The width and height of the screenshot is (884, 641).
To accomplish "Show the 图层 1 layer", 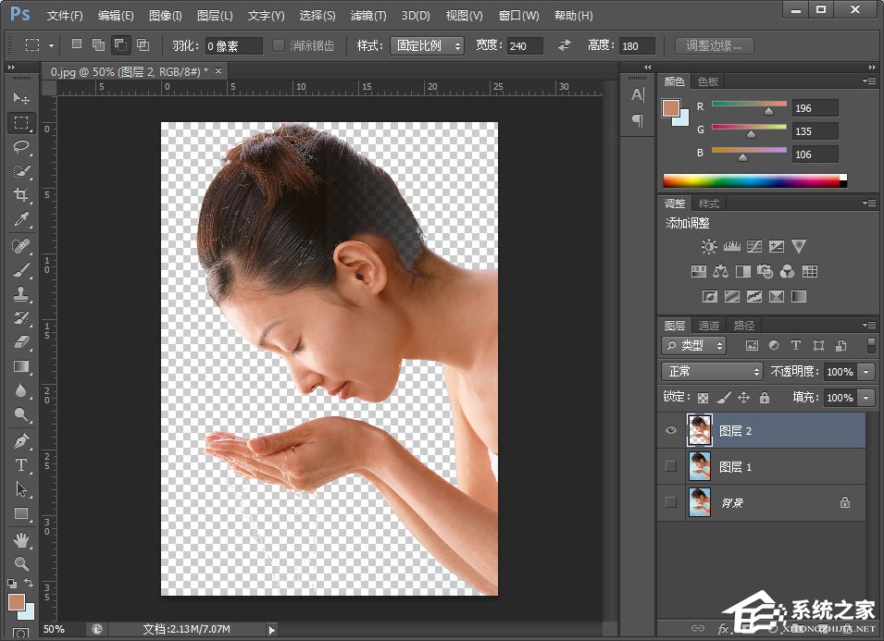I will pyautogui.click(x=671, y=467).
